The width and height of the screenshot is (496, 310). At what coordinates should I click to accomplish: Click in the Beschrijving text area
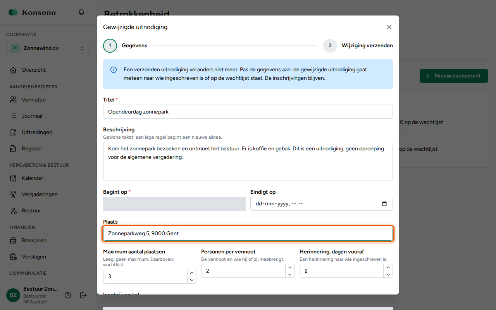pos(248,161)
